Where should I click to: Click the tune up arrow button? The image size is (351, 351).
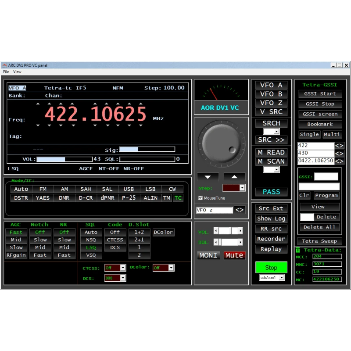234,177
